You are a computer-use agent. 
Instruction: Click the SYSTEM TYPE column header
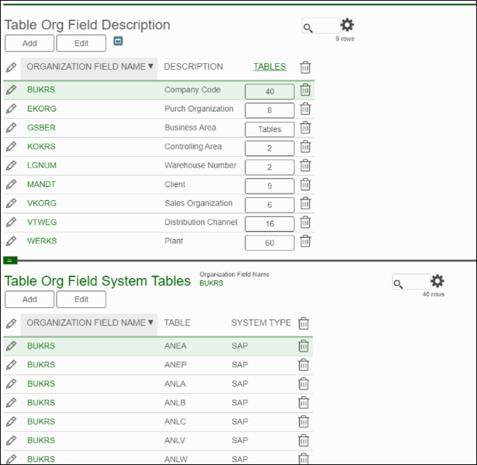(261, 323)
